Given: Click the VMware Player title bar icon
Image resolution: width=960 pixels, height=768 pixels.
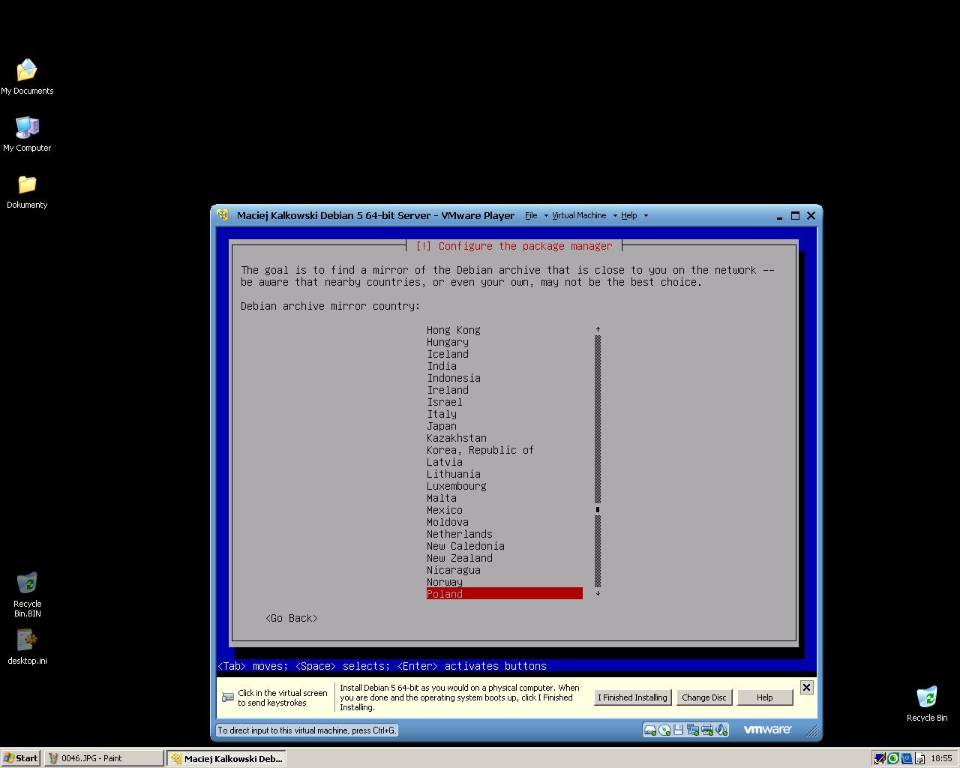Looking at the screenshot, I should pyautogui.click(x=223, y=215).
